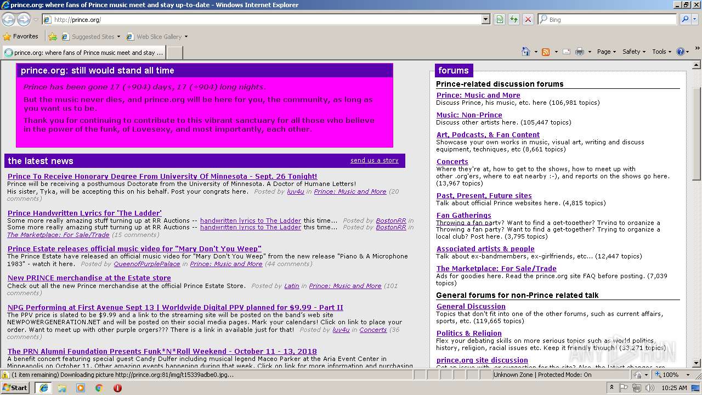Click the volume speaker tray icon
This screenshot has width=702, height=395.
(649, 388)
